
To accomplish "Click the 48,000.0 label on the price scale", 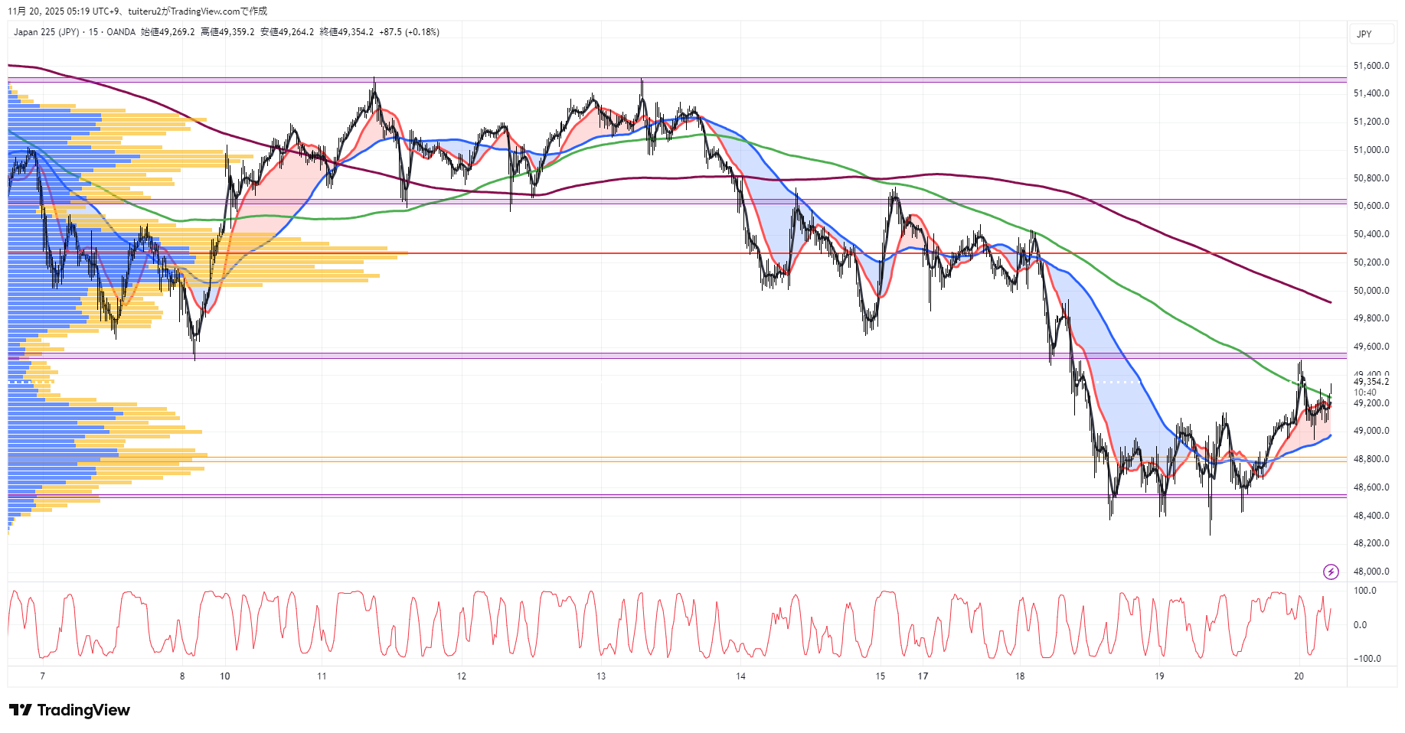I will pos(1371,572).
